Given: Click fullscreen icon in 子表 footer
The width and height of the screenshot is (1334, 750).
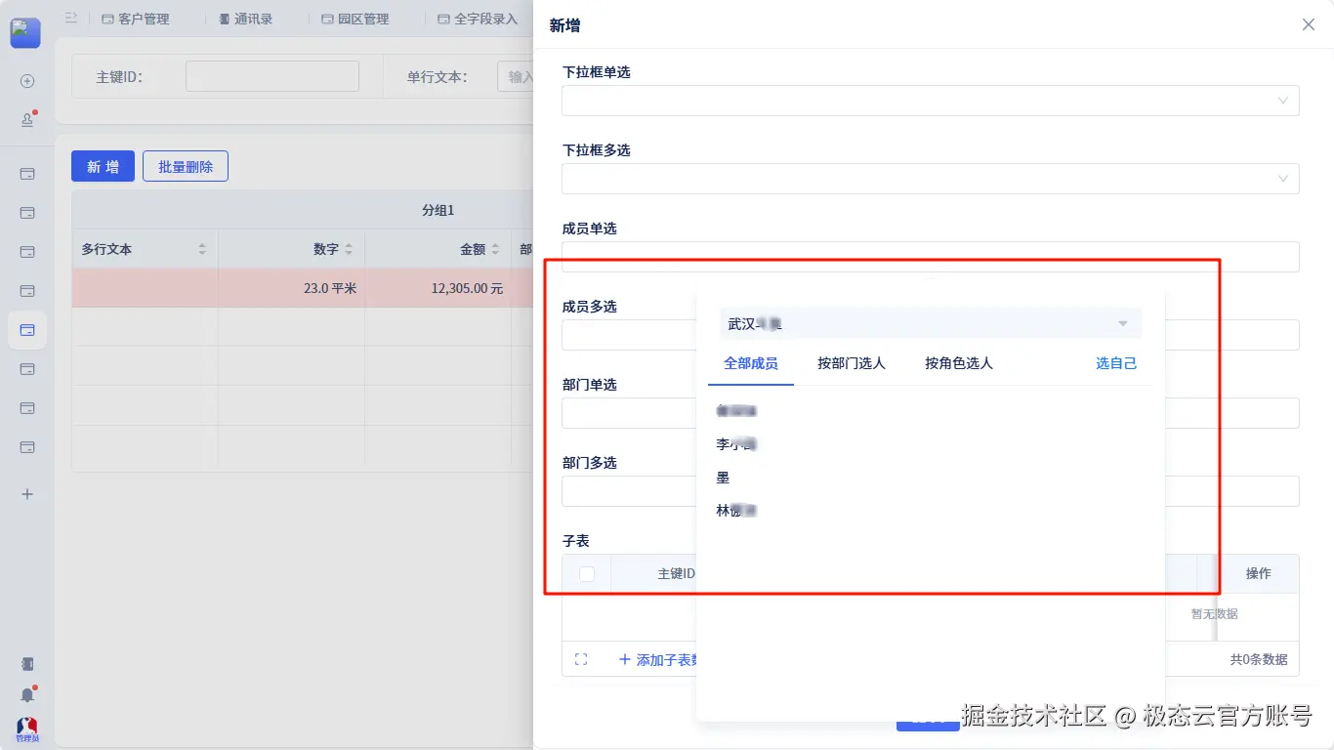Looking at the screenshot, I should pos(581,659).
